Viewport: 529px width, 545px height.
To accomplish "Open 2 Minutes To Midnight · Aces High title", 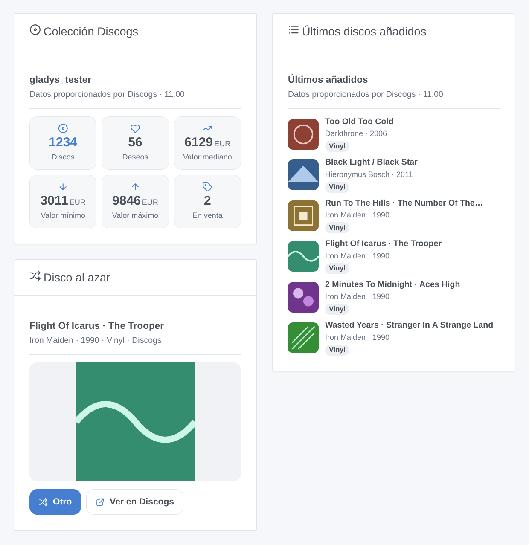I will pos(392,284).
